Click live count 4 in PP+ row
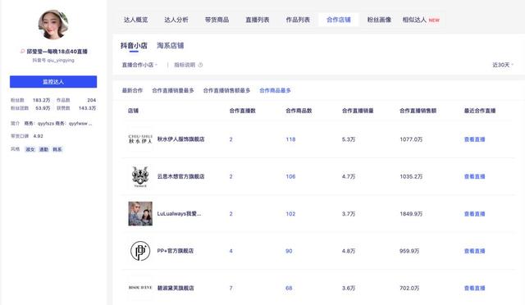 pos(231,251)
